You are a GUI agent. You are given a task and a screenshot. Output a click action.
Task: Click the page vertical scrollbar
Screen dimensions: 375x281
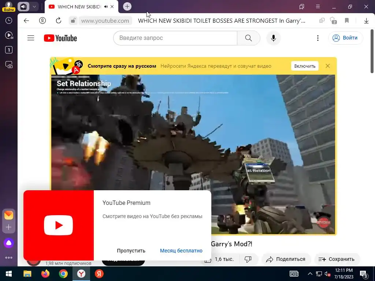[372, 51]
